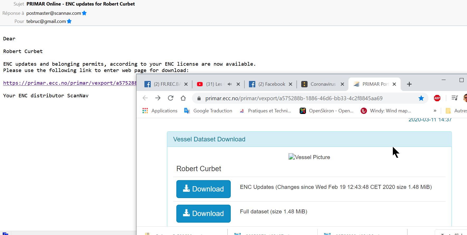Close the FR.REC.BA Facebook tab

coord(186,84)
